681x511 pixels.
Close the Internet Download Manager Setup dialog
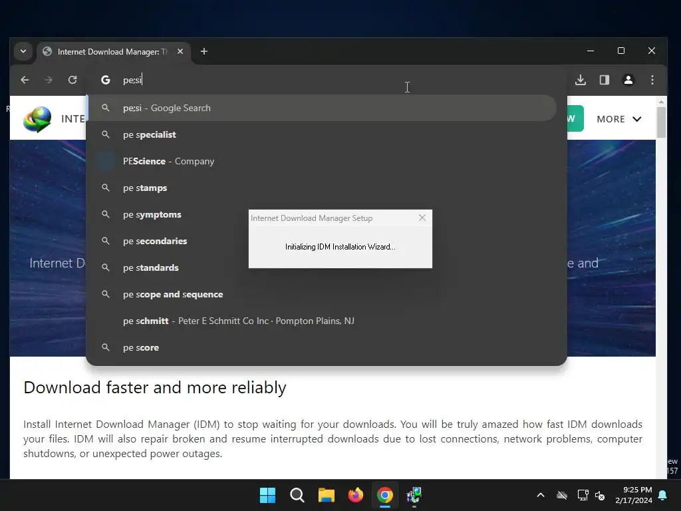422,218
